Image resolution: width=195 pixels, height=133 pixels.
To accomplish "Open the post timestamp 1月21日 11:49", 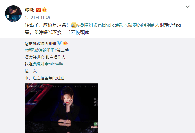I will click(37, 18).
